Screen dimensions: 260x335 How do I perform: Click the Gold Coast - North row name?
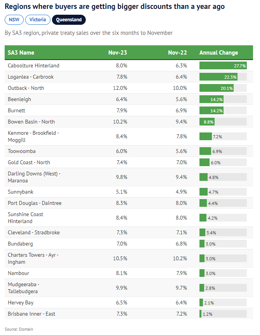[x=29, y=162]
